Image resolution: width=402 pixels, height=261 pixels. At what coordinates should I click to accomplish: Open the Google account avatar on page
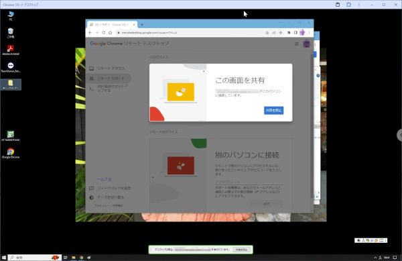(306, 44)
